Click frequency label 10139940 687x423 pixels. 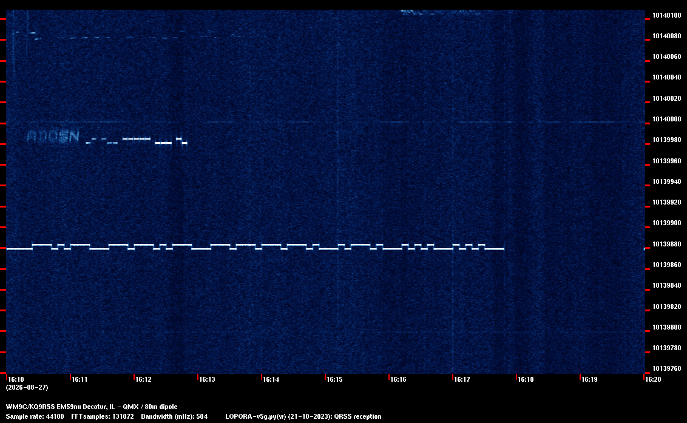[x=667, y=181]
